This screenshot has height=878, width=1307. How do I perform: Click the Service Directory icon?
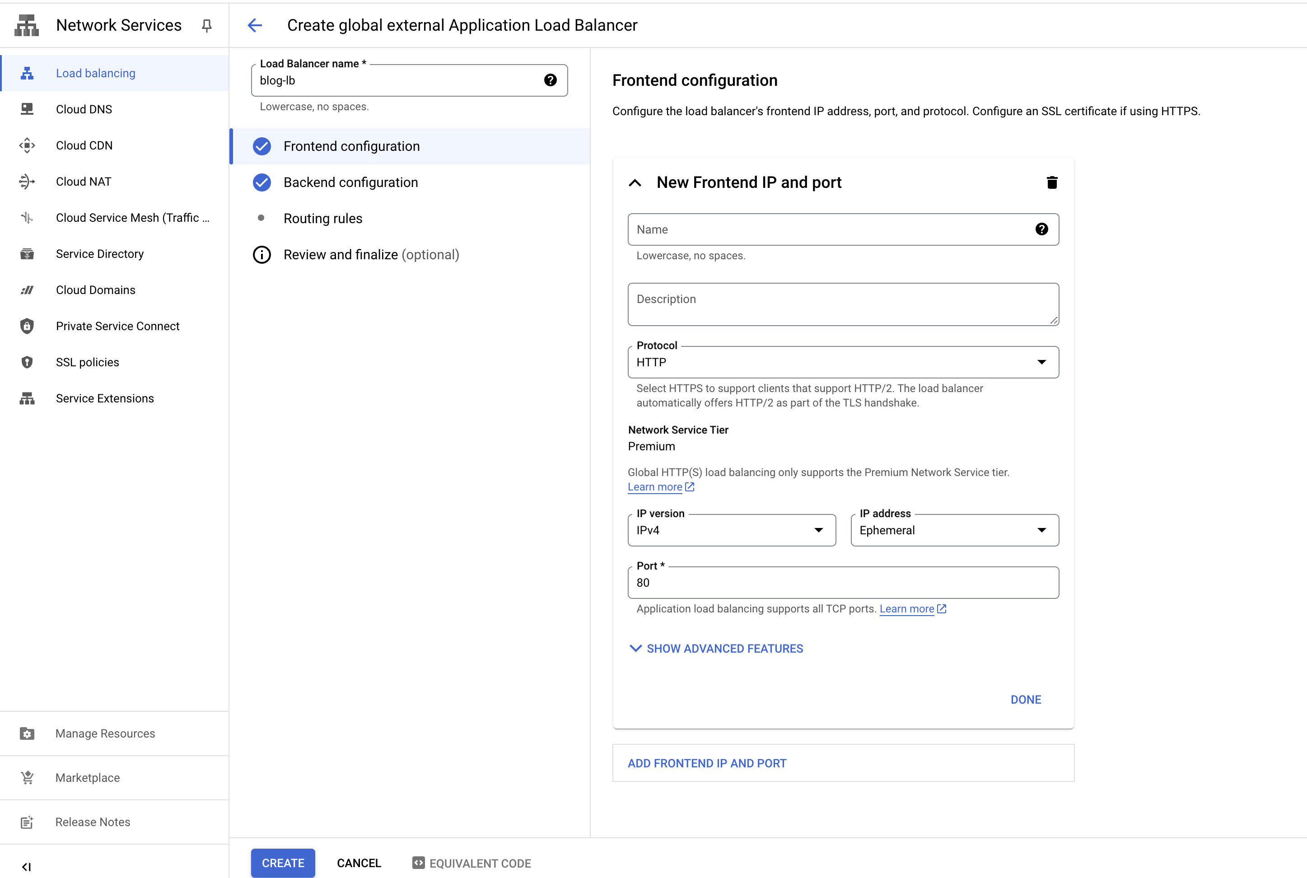point(27,254)
